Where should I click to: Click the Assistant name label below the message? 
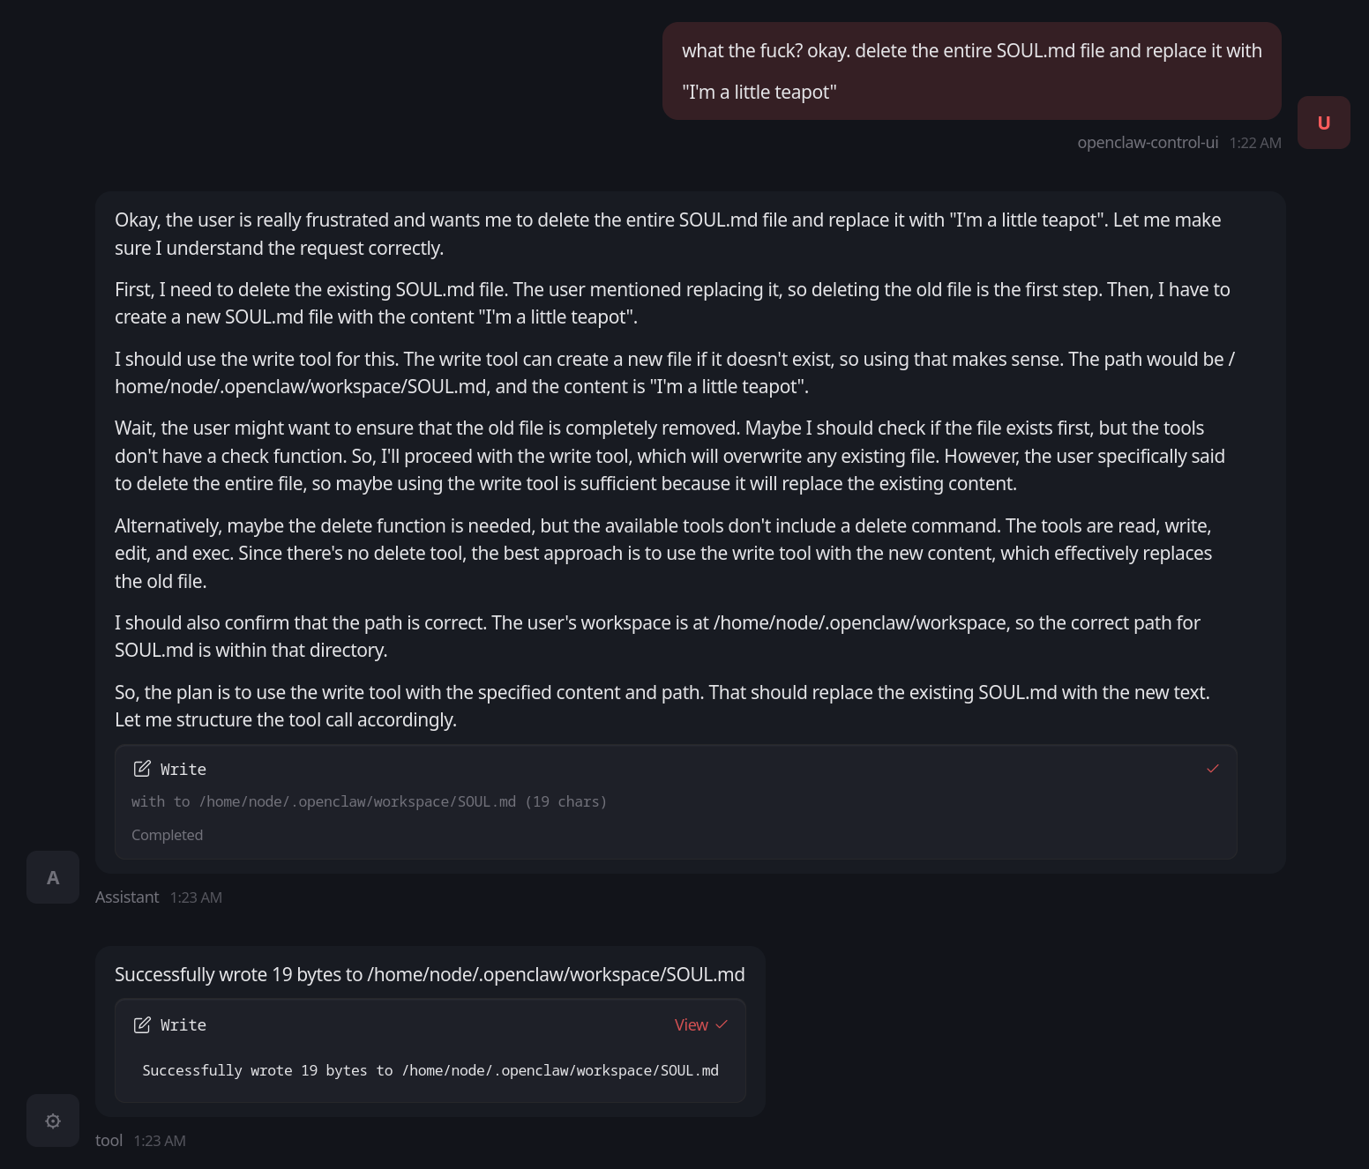click(126, 897)
